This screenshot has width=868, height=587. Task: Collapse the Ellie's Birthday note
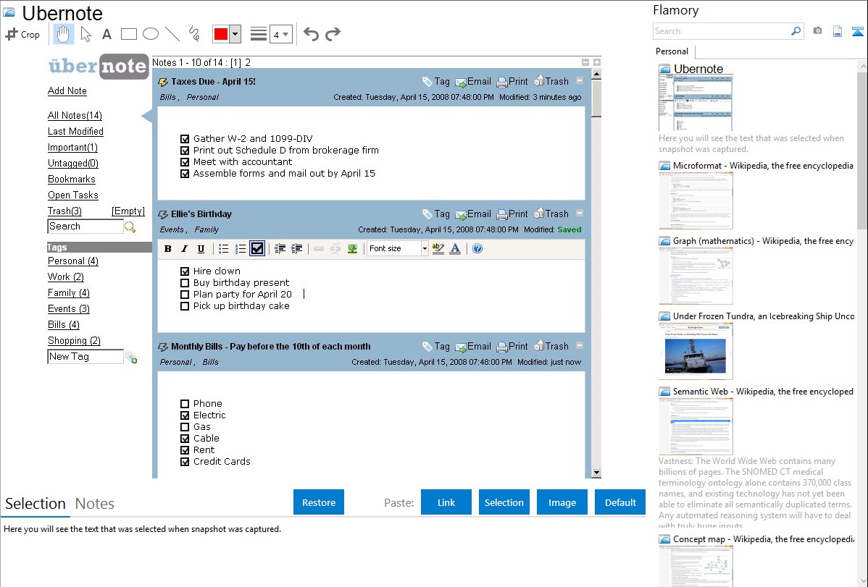click(x=580, y=213)
